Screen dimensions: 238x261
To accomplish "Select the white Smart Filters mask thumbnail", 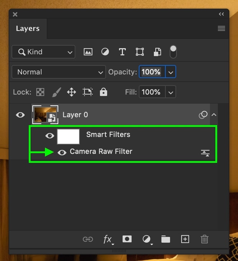I will point(68,137).
